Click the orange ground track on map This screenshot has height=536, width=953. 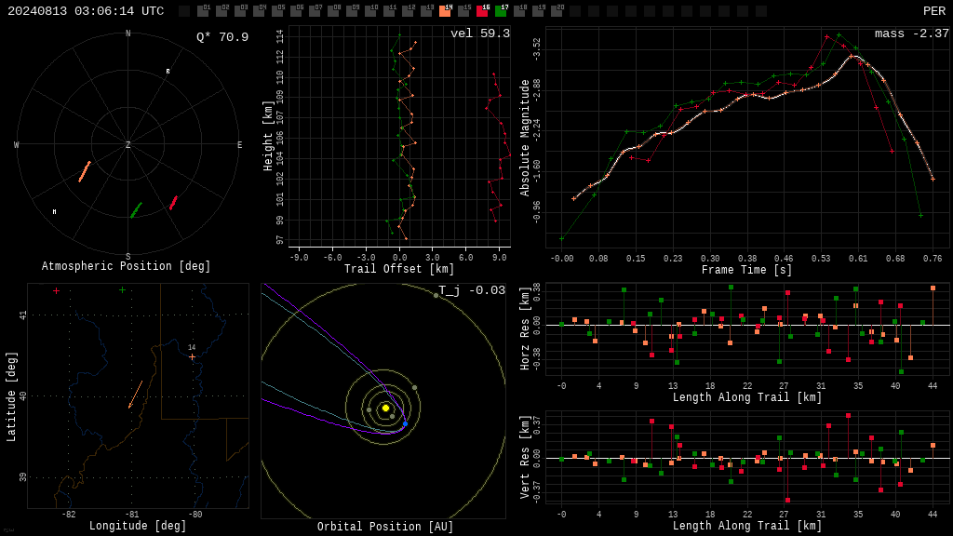pyautogui.click(x=136, y=395)
